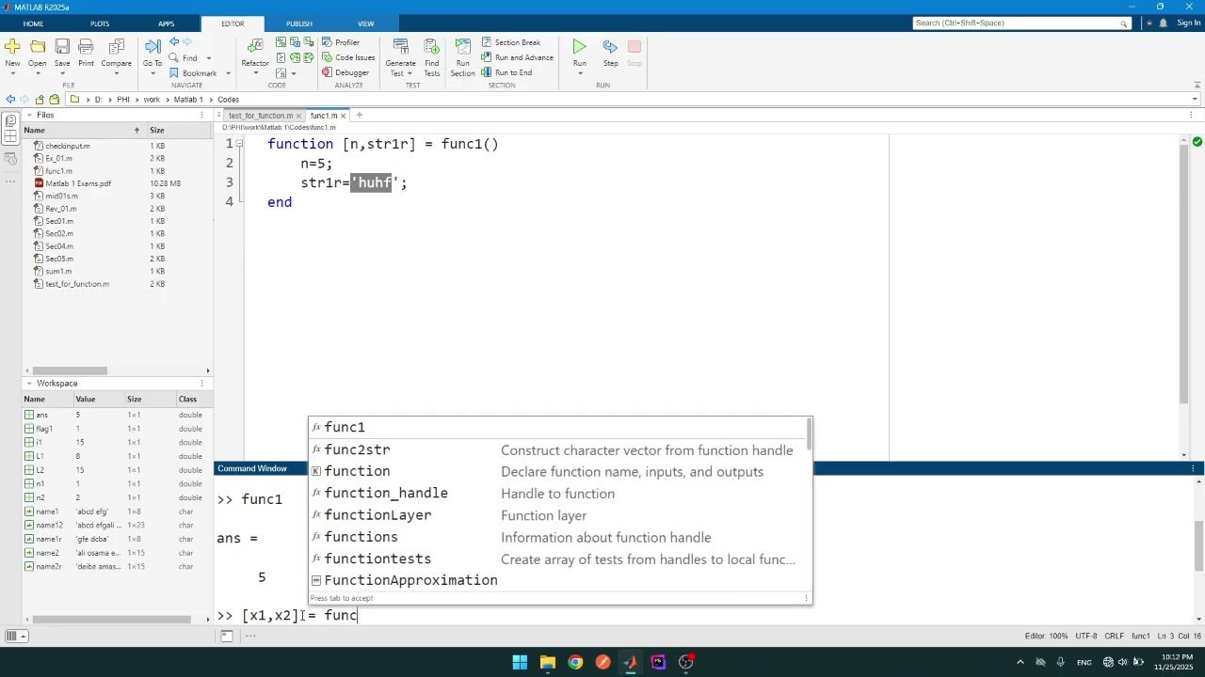
Task: Click the Open folder icon
Action: pos(38,46)
